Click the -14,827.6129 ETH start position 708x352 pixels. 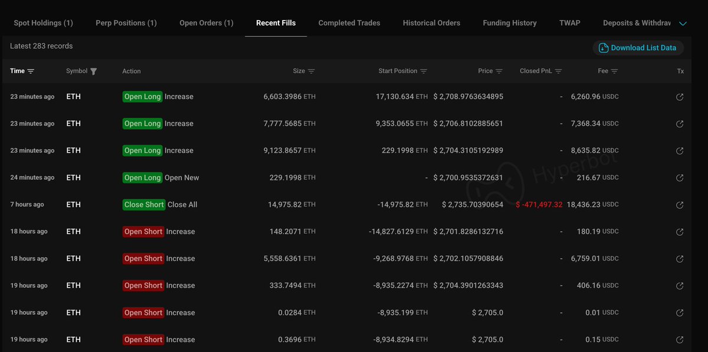[398, 232]
